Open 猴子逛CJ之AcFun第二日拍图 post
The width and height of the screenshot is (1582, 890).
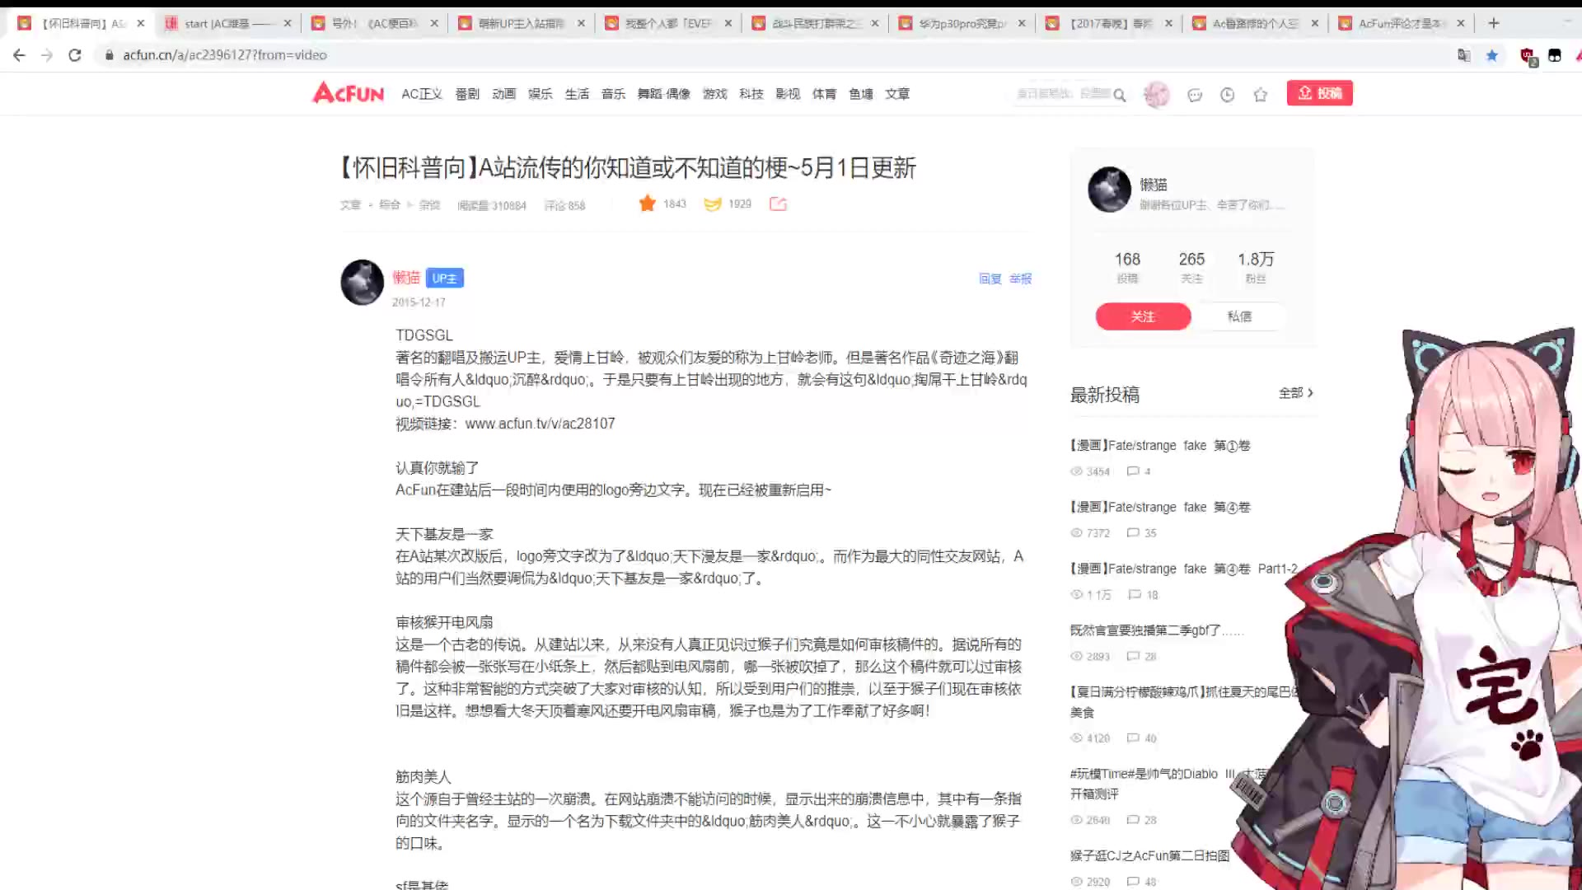coord(1149,856)
